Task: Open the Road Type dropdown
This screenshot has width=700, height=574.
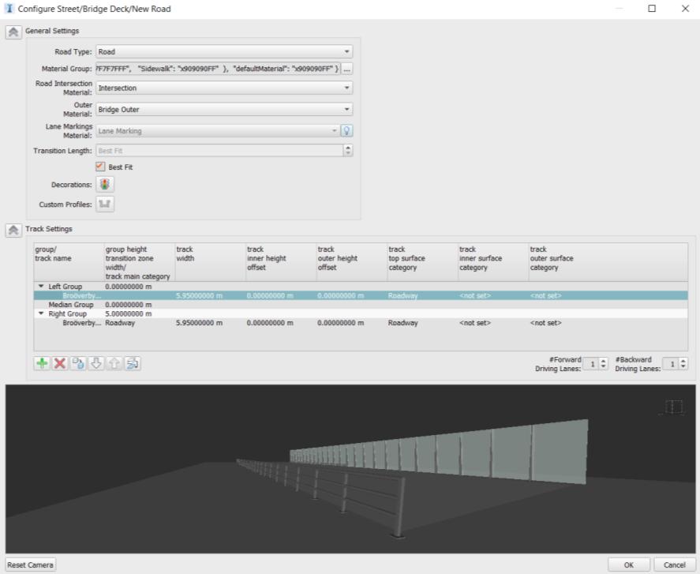Action: [224, 52]
